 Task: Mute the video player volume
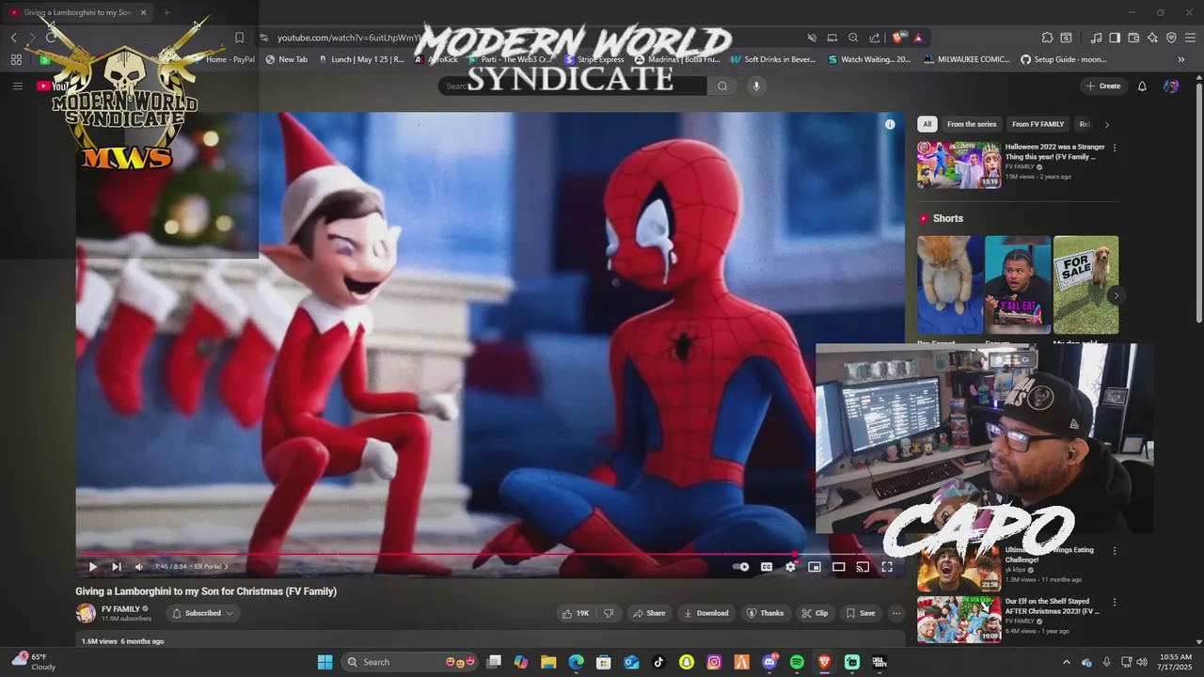pos(139,567)
